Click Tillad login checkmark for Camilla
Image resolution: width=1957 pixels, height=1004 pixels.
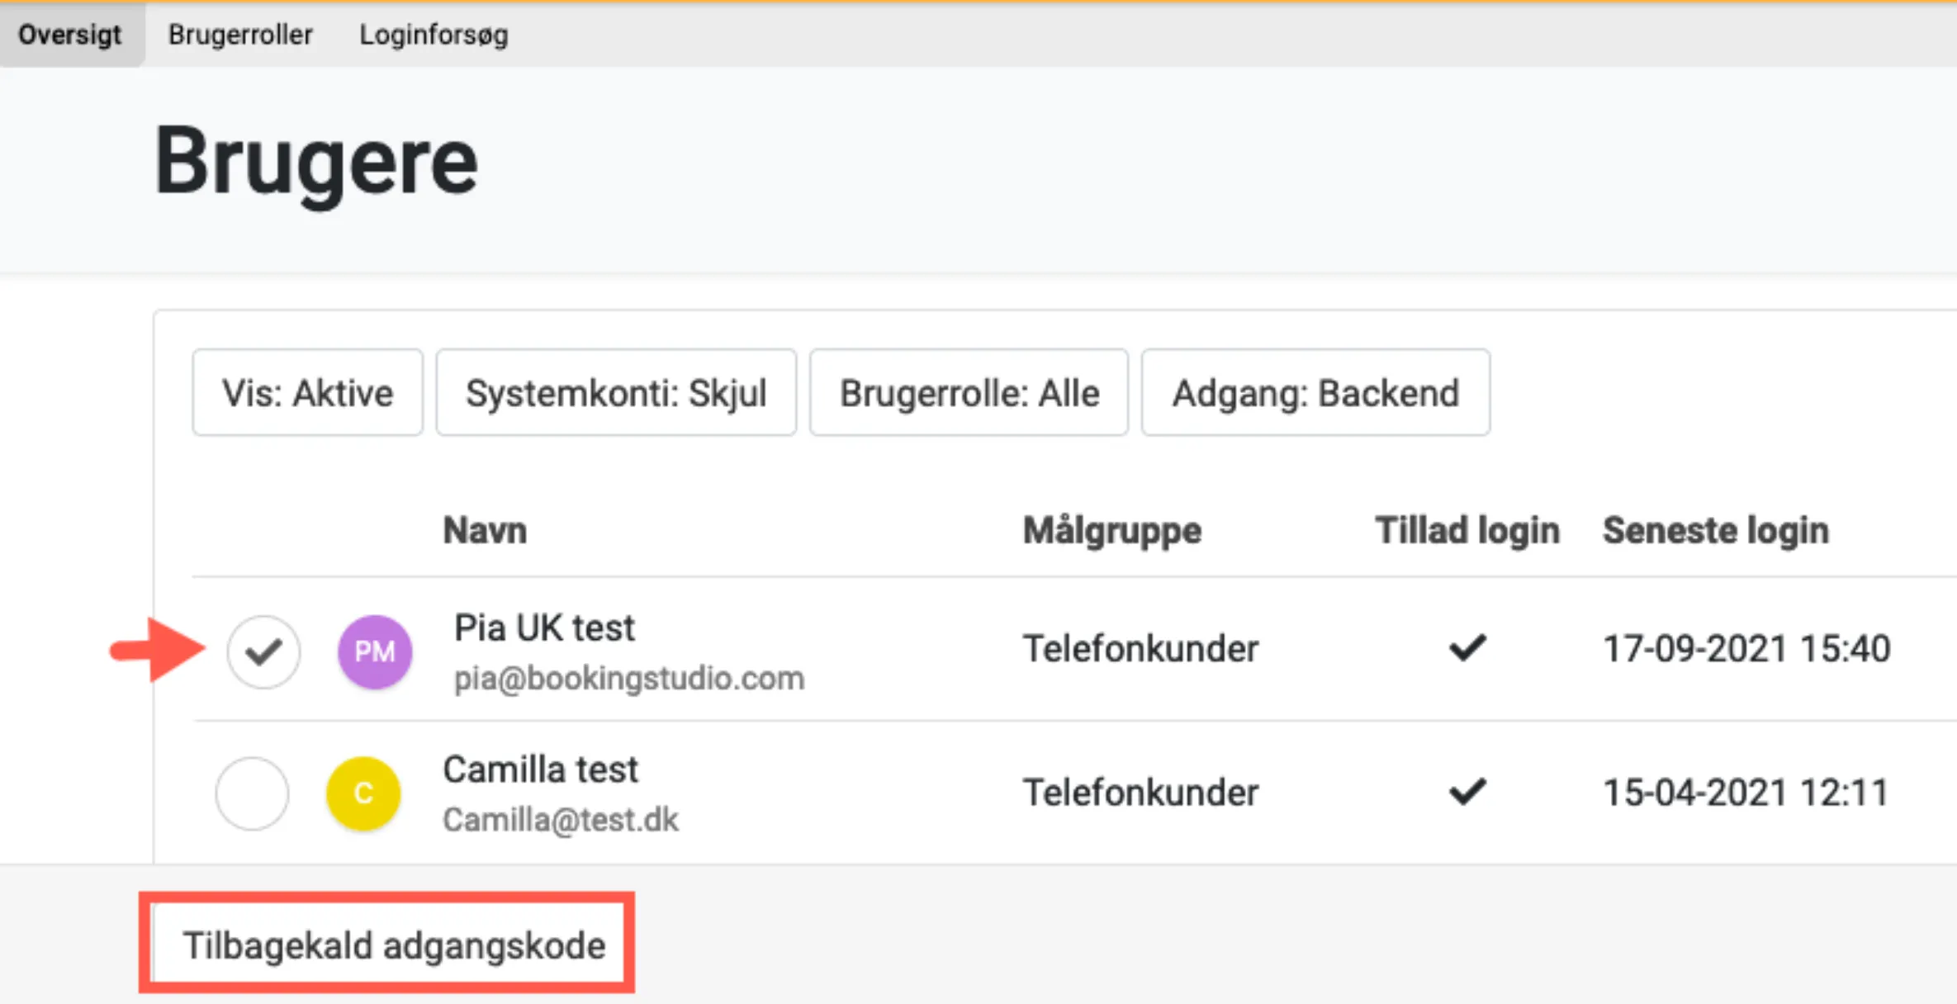[x=1467, y=792]
